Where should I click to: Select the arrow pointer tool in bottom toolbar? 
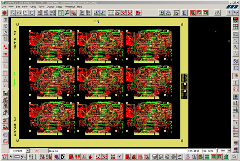pos(10,157)
